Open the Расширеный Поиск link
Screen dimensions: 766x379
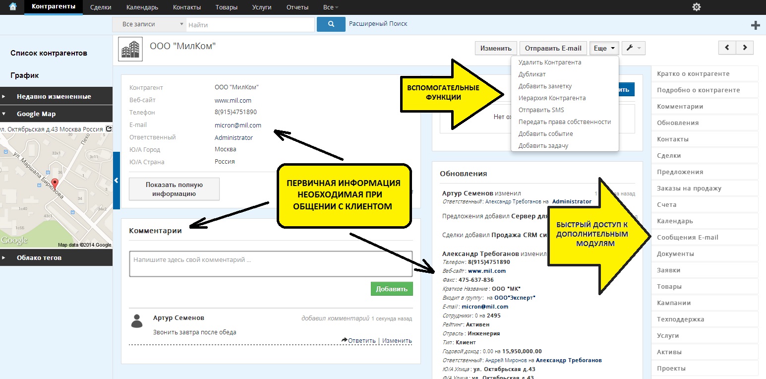[378, 24]
